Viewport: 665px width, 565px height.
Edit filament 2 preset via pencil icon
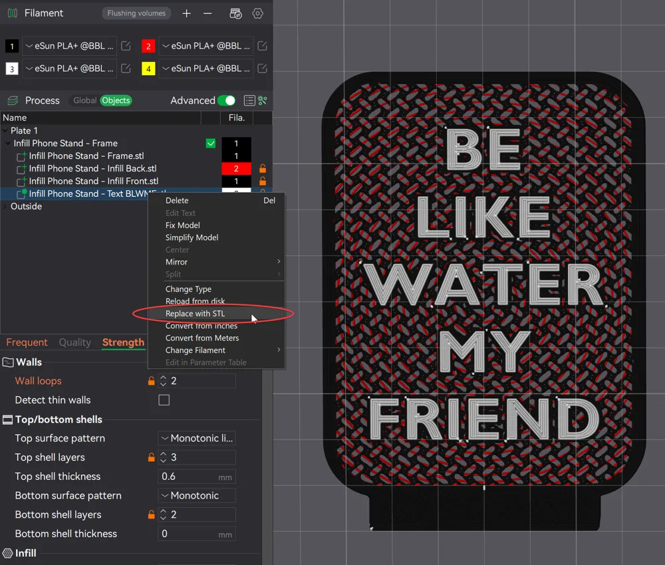pos(262,46)
